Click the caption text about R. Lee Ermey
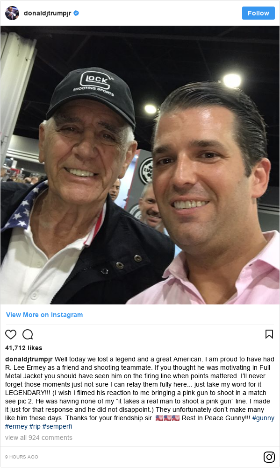This screenshot has height=473, width=280. 140,388
